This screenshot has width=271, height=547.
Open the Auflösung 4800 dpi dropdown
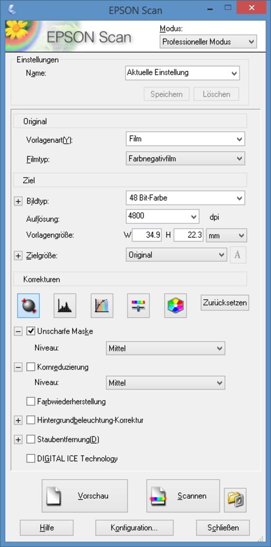point(162,216)
